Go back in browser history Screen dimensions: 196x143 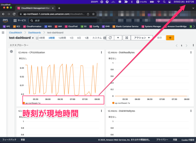point(3,14)
